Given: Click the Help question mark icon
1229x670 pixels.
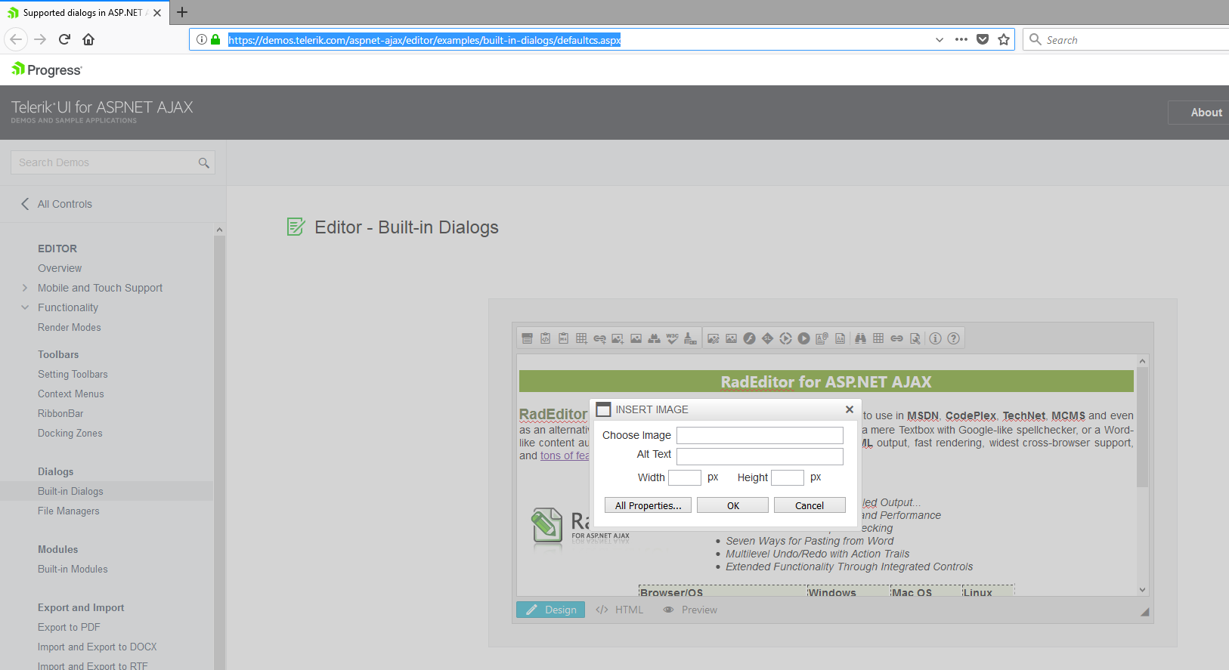Looking at the screenshot, I should (953, 338).
